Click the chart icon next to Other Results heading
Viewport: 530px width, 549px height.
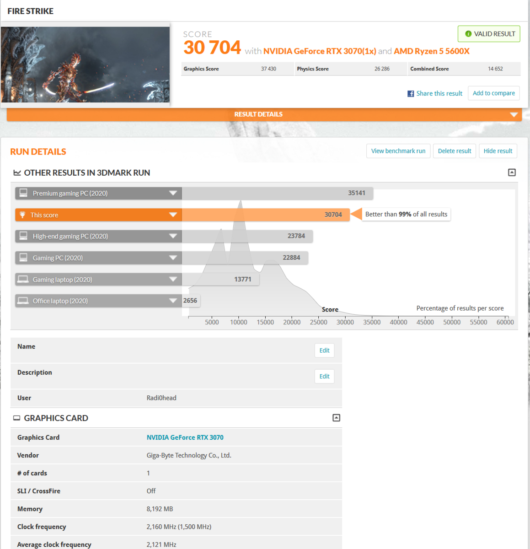tap(17, 172)
